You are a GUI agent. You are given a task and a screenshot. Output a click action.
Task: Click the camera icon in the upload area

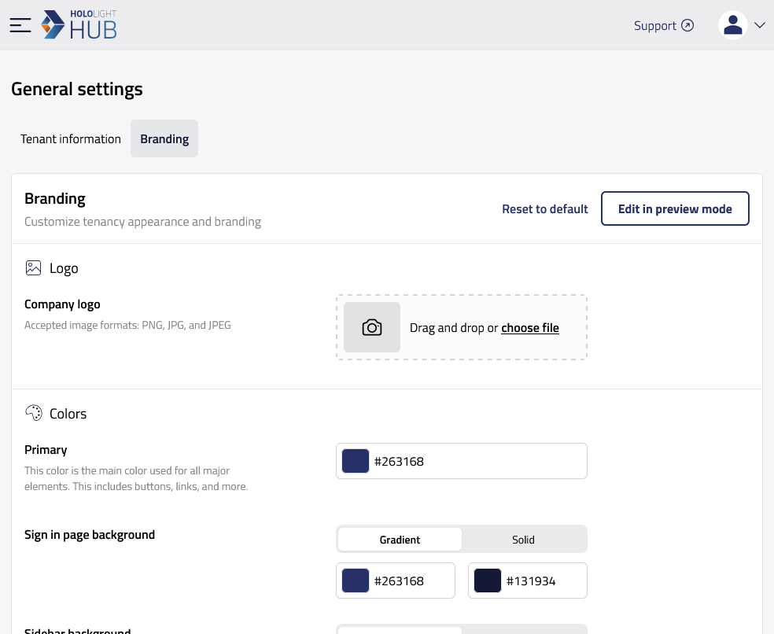pyautogui.click(x=372, y=327)
